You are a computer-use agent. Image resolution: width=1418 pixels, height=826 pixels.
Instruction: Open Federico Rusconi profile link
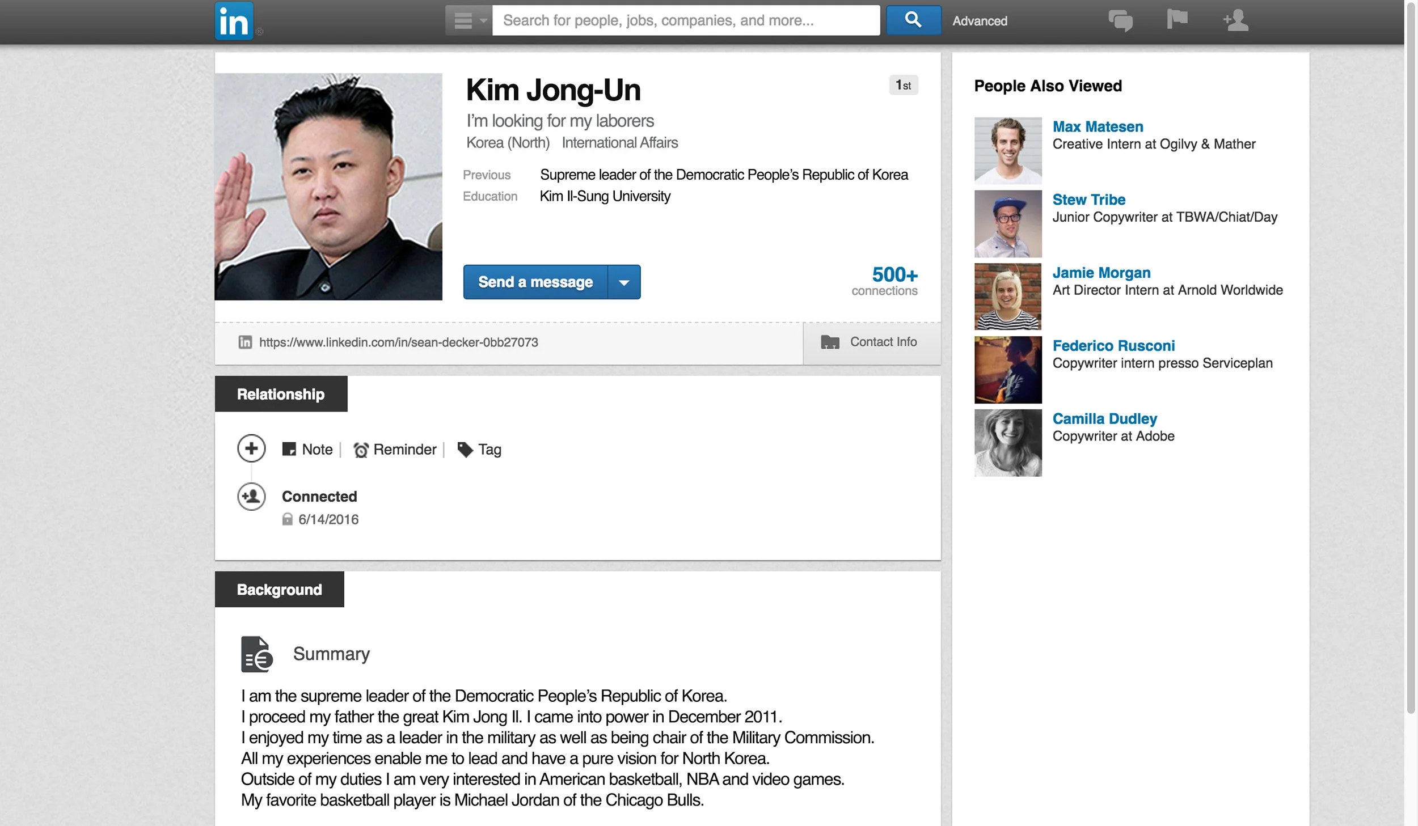1113,346
